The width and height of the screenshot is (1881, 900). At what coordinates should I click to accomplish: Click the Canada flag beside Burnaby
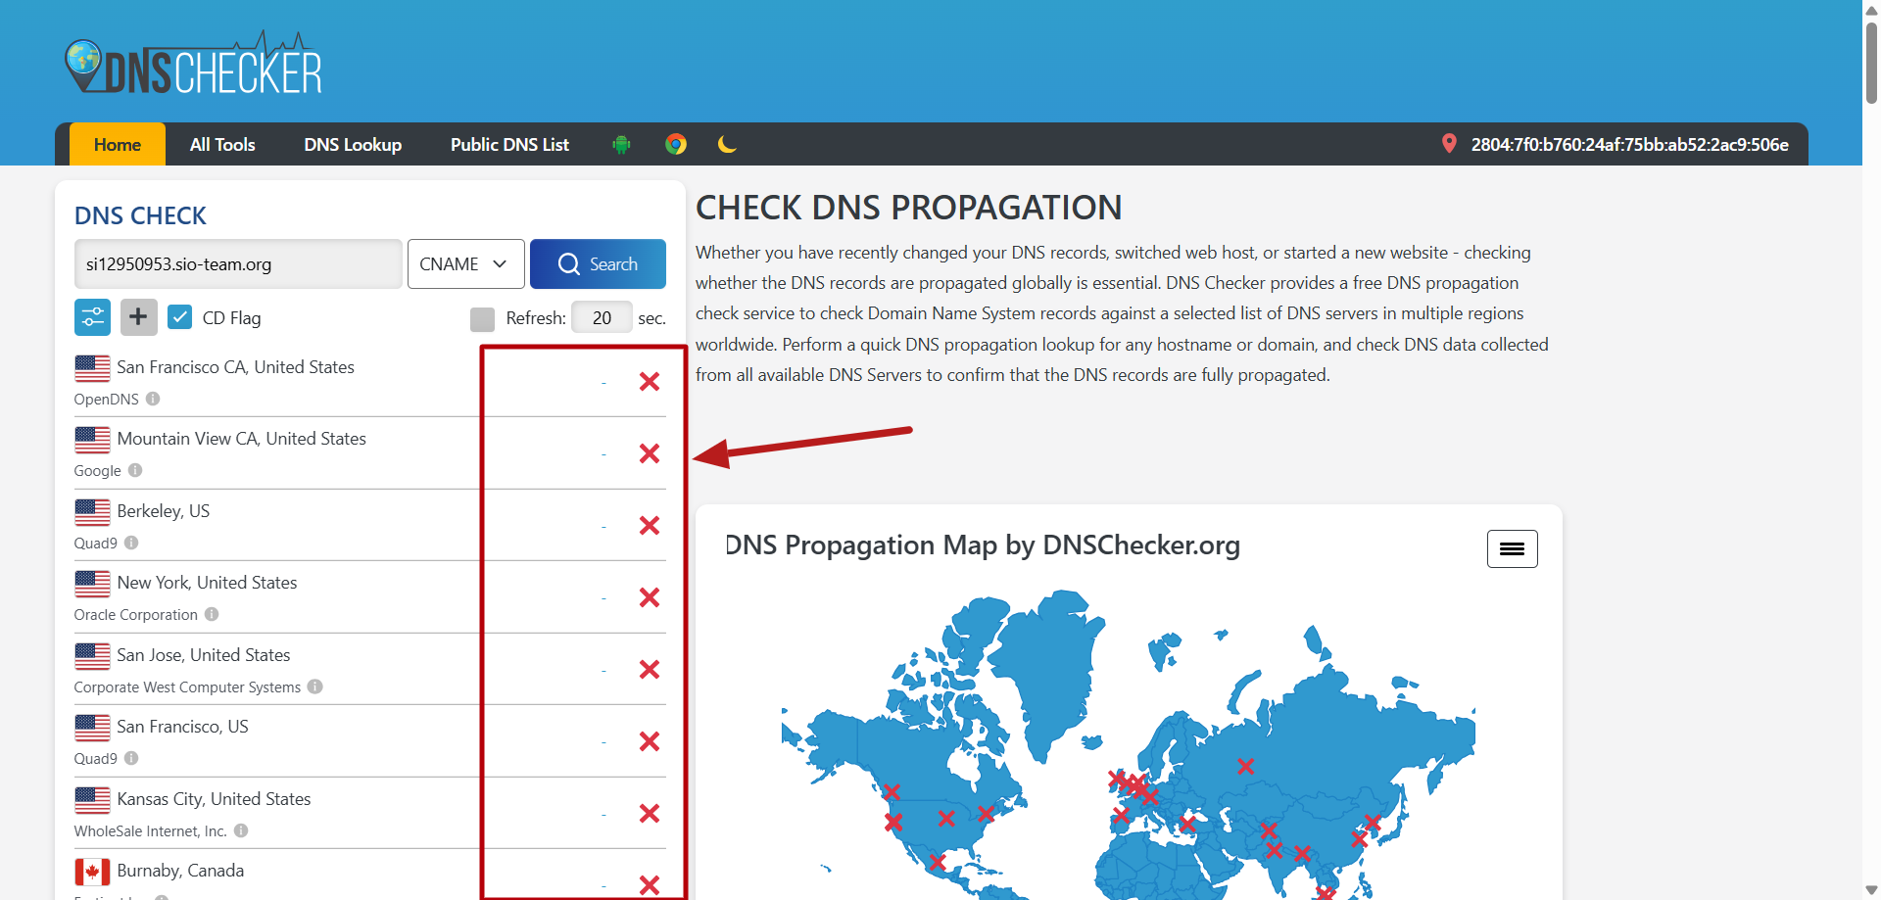(x=92, y=872)
